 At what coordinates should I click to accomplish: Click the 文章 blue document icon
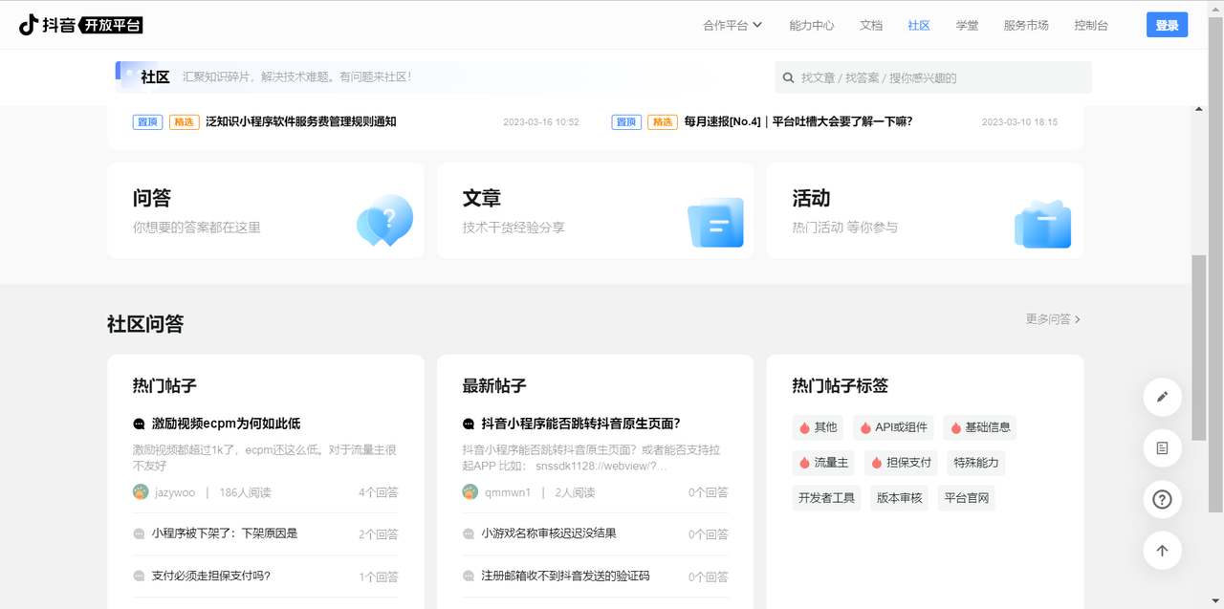point(715,222)
